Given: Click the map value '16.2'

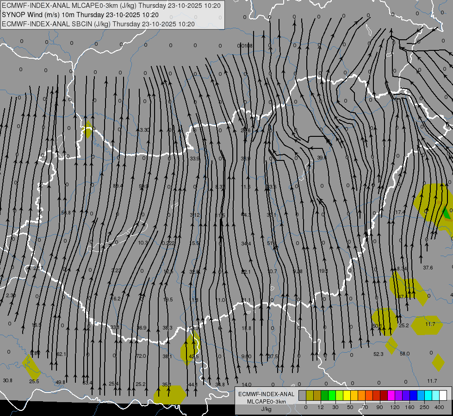Looking at the screenshot, I should pos(116,299).
